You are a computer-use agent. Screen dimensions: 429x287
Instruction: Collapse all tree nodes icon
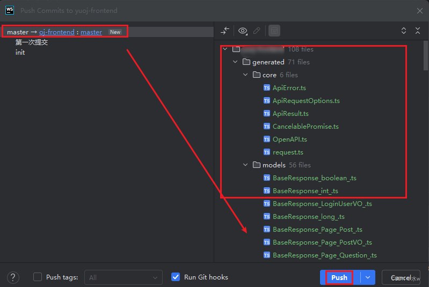pos(418,31)
